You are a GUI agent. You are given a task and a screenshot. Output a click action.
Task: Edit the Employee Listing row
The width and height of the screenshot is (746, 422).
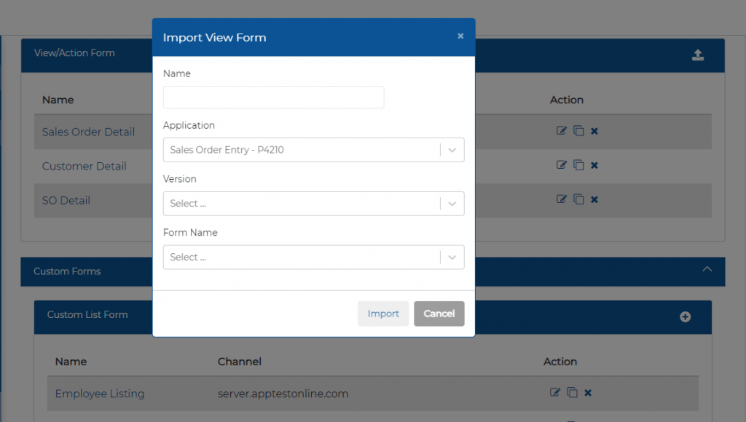(554, 393)
